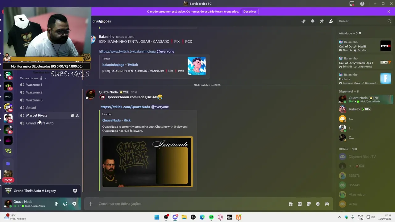Open the game controller apps icon
The height and width of the screenshot is (222, 395).
(x=327, y=204)
